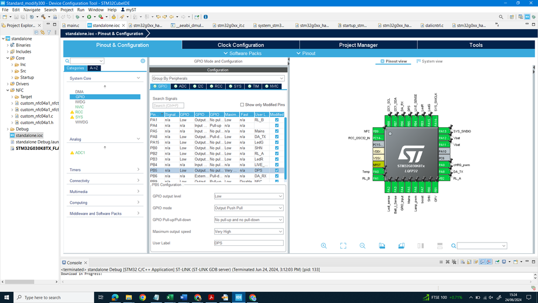Open Excel from the taskbar
538x303 pixels.
point(170,297)
